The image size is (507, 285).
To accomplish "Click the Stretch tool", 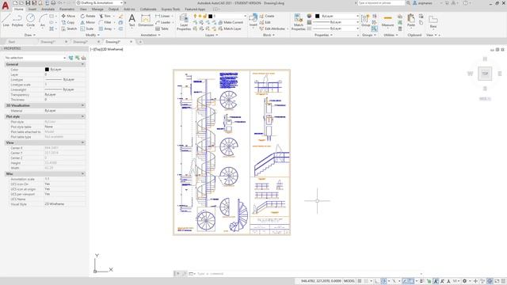I will coord(69,28).
